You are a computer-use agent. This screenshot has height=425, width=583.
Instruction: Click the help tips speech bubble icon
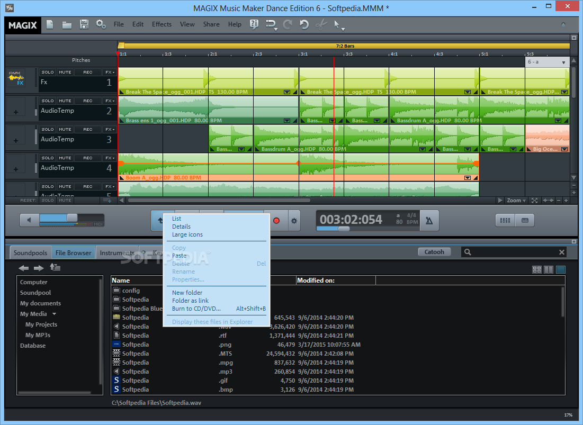[254, 24]
